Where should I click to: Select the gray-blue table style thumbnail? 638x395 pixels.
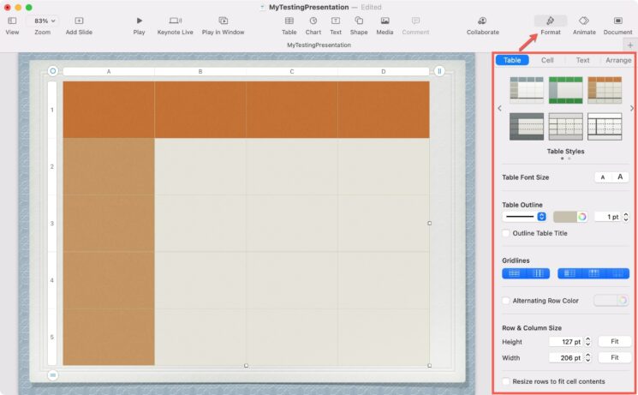[x=527, y=90]
